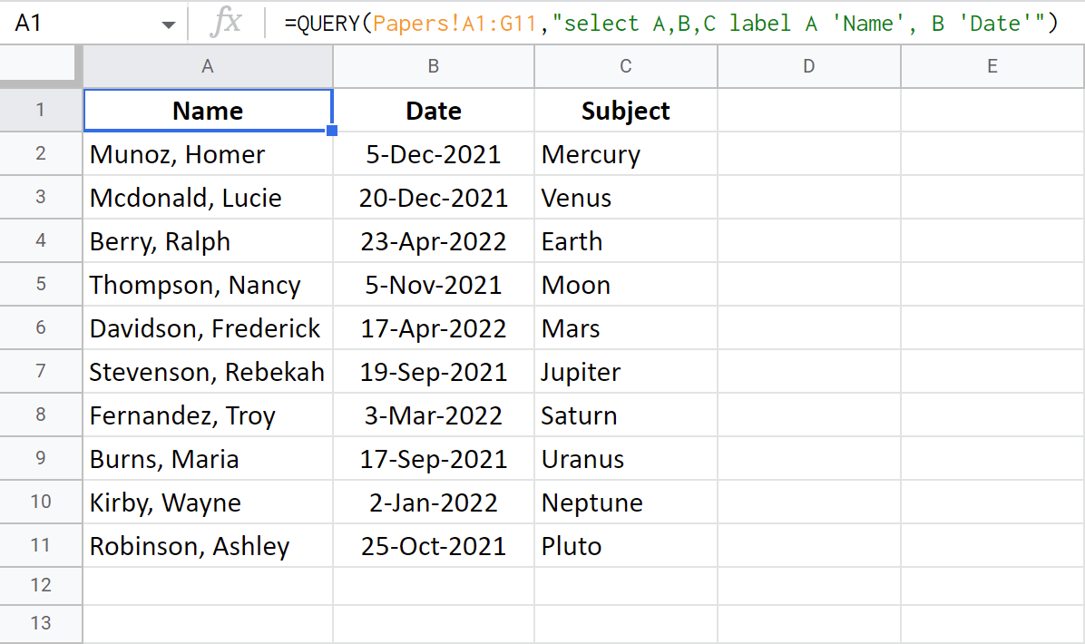Select row number 11

[x=41, y=545]
